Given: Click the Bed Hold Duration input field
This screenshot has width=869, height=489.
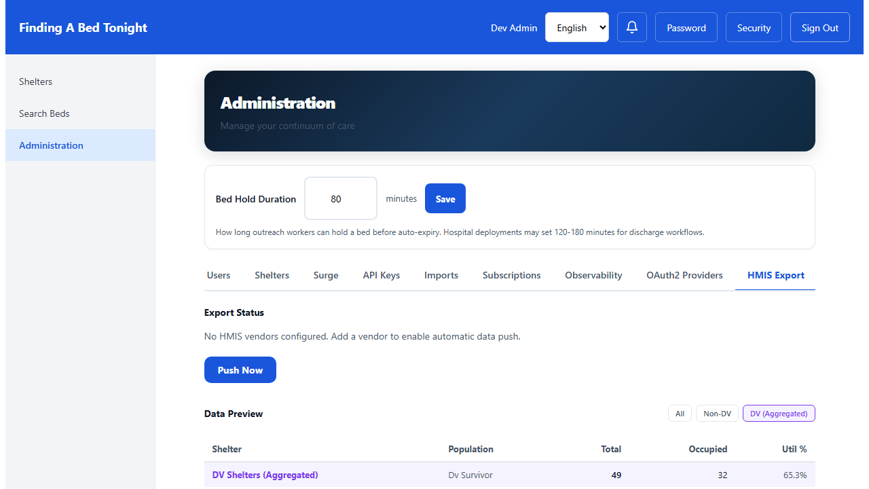Looking at the screenshot, I should (x=341, y=198).
